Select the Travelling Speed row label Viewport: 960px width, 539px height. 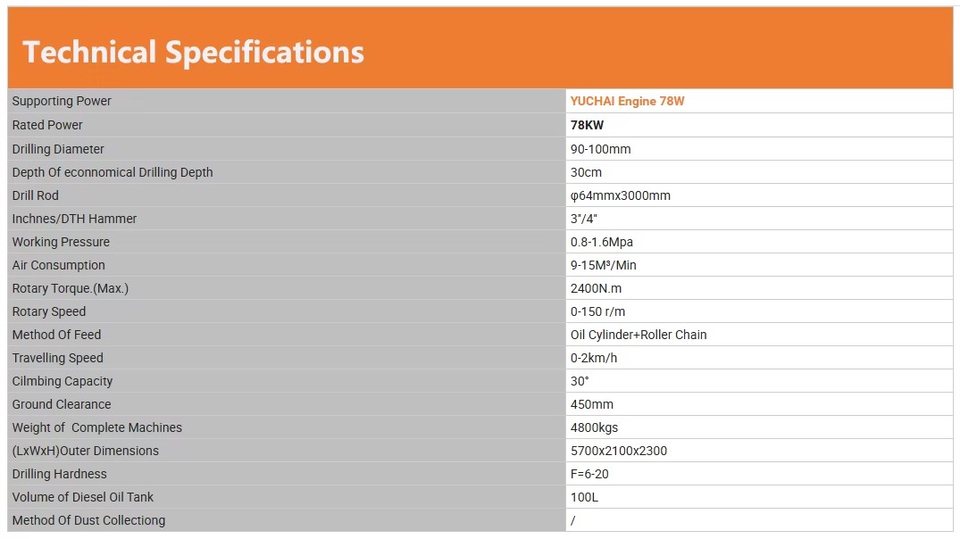(57, 359)
